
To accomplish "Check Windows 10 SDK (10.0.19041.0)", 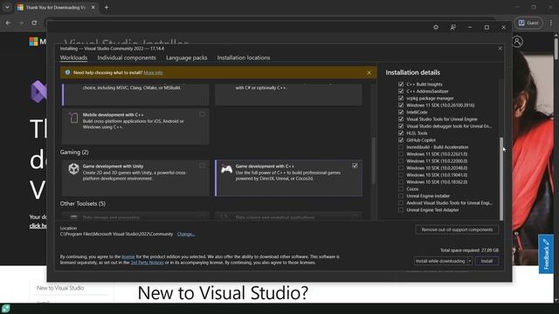I will (401, 174).
